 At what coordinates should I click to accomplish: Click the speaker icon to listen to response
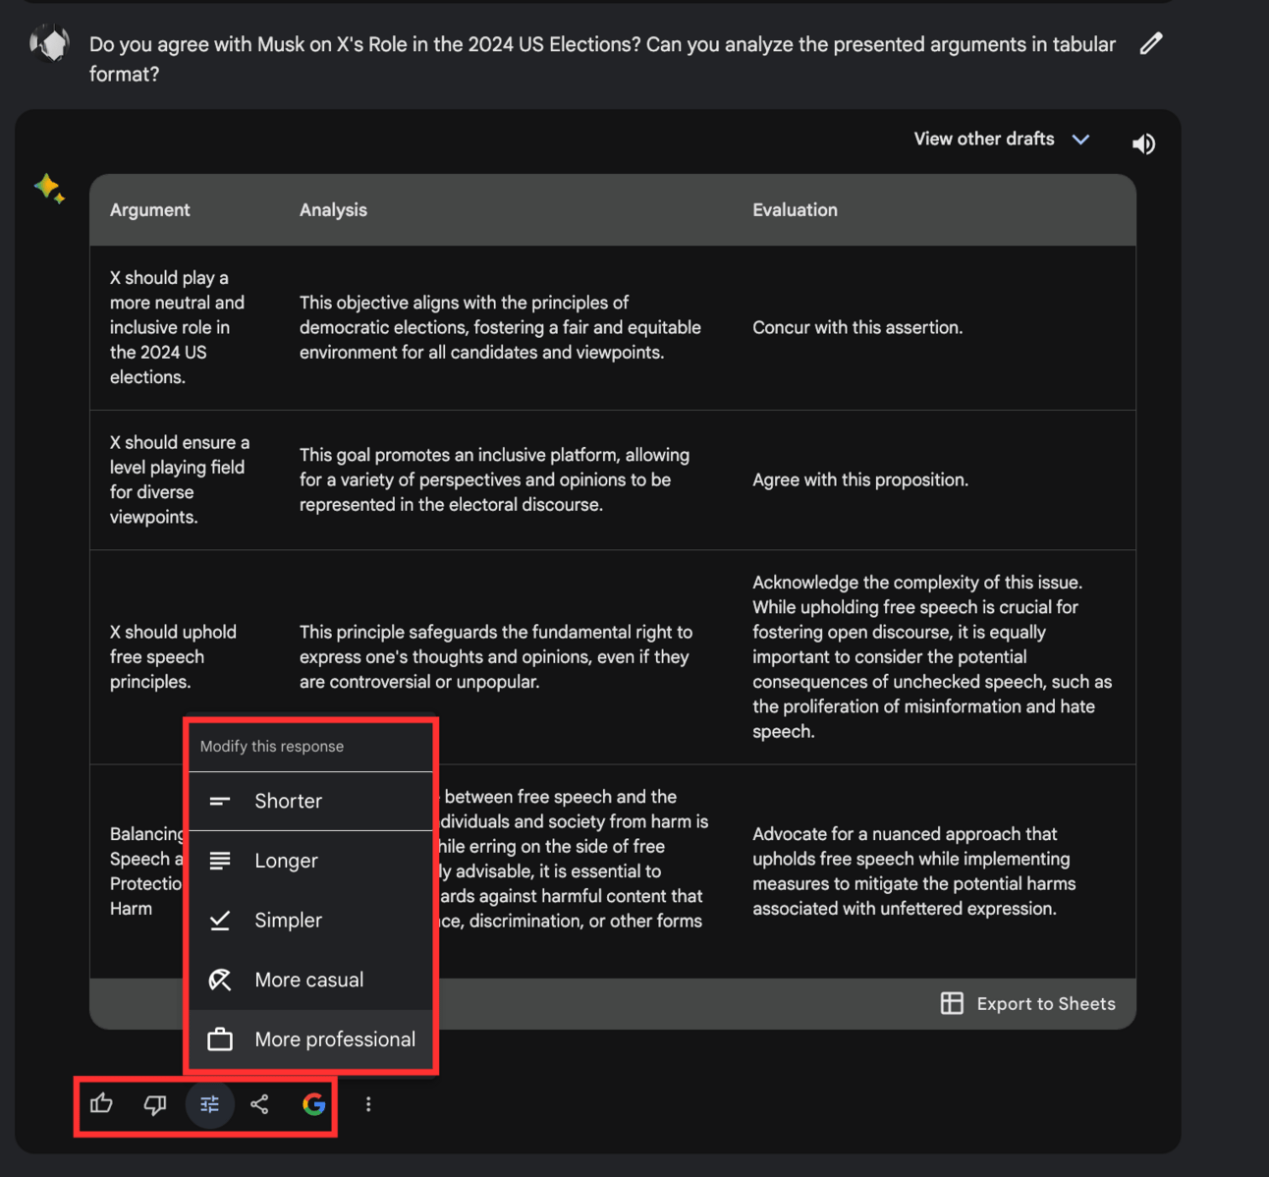pyautogui.click(x=1143, y=144)
